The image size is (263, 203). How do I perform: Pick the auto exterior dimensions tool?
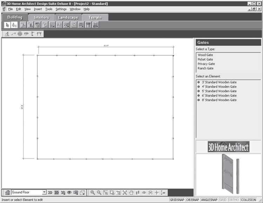(20, 34)
